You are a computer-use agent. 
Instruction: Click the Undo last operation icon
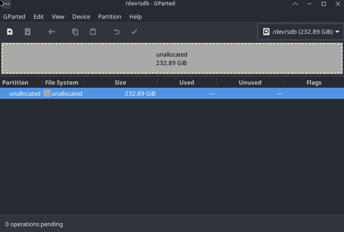tap(117, 32)
